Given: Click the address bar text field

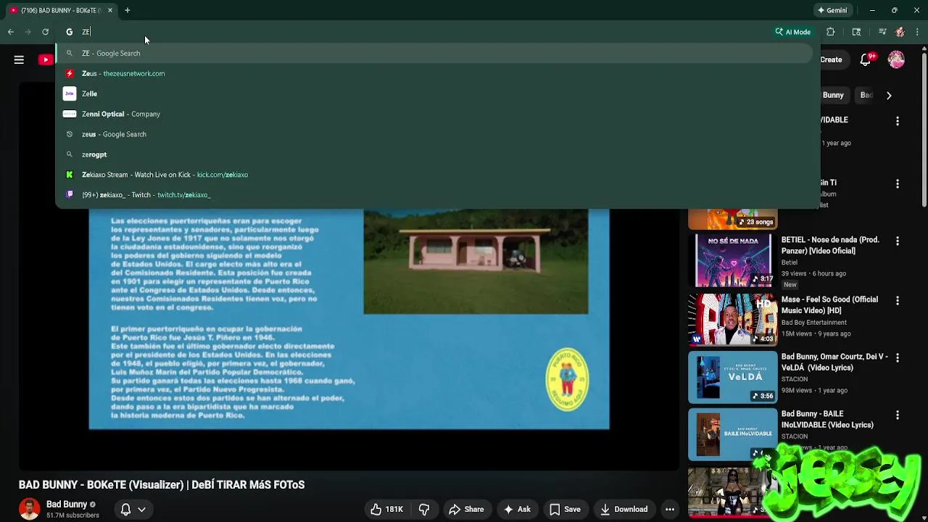Looking at the screenshot, I should coord(420,32).
